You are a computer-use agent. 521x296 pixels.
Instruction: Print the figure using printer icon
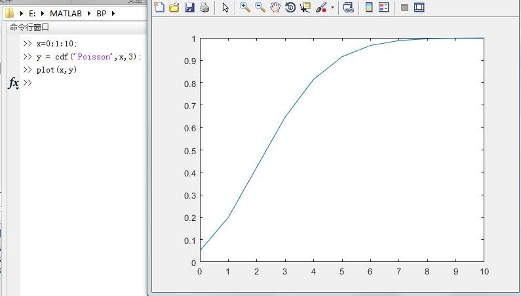204,7
